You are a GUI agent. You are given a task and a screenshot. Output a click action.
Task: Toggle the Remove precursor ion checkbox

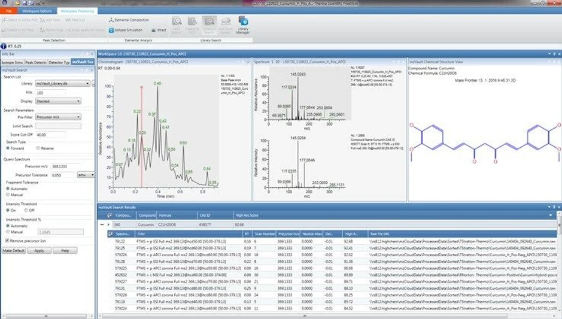point(7,241)
